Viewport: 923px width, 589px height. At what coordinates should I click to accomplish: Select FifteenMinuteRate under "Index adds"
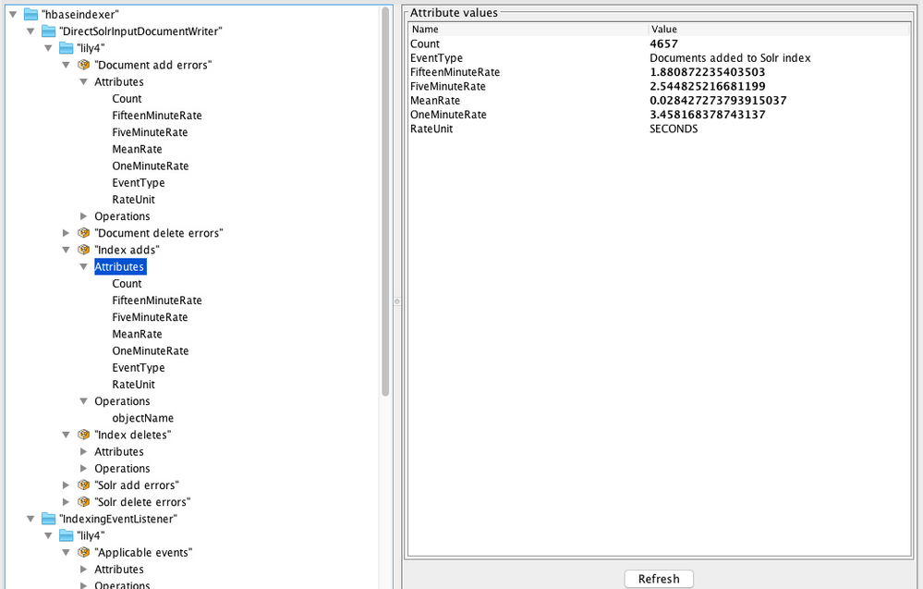coord(157,301)
